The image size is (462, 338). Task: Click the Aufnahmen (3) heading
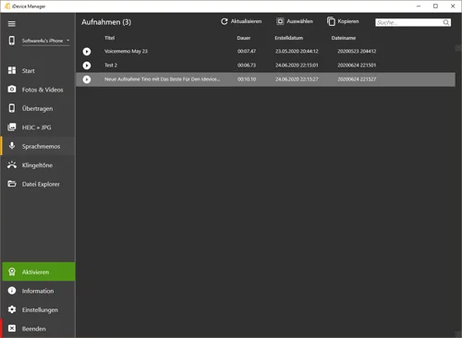tap(106, 22)
